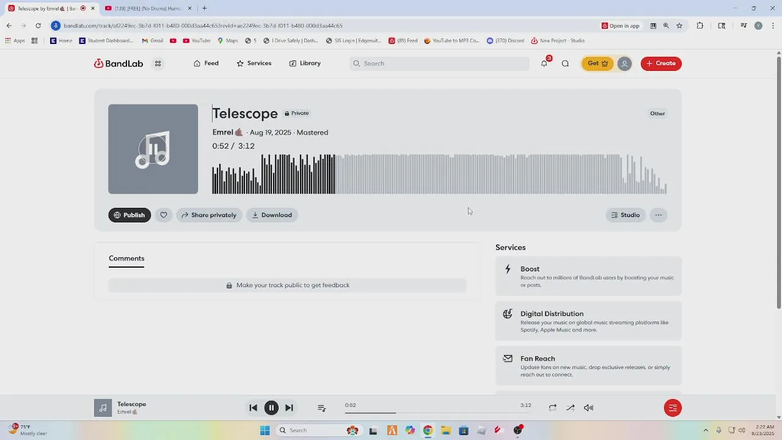
Task: Open the Student Dashboard bookmark
Action: click(106, 41)
